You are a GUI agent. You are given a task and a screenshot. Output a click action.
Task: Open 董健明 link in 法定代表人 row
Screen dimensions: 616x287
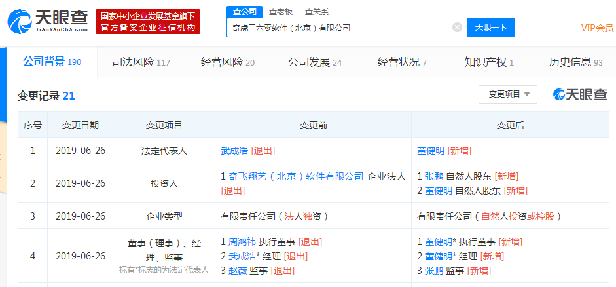[x=431, y=151]
